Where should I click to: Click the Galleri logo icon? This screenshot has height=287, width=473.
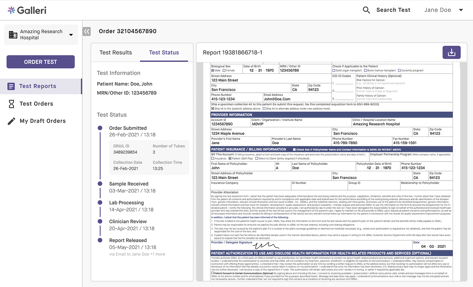coord(12,10)
